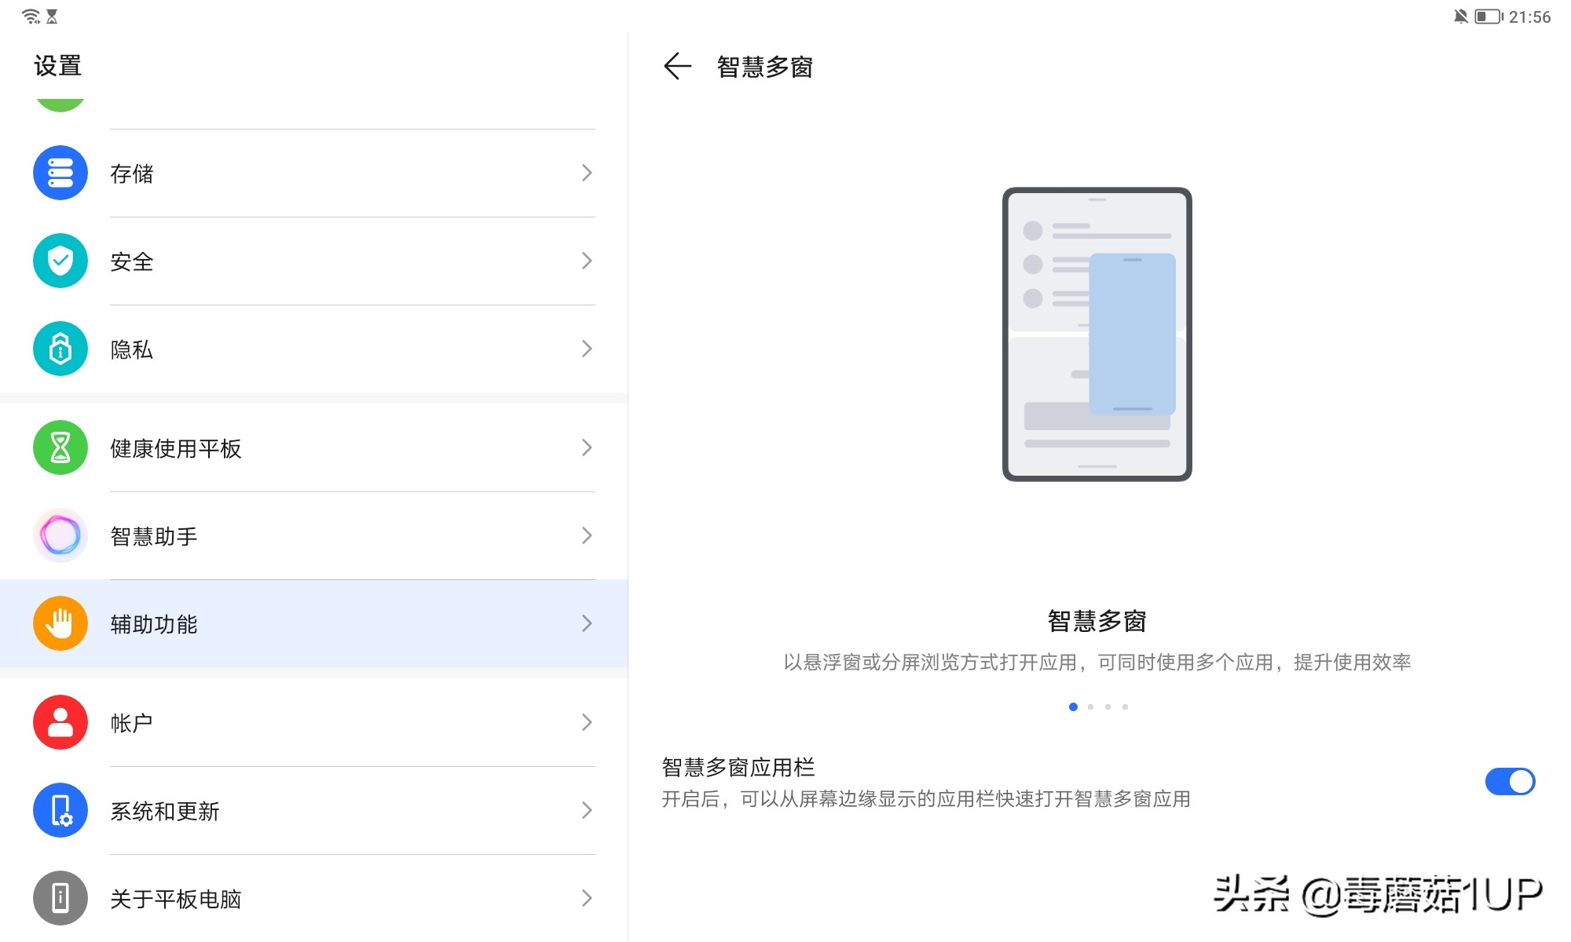Click the 隐私 privacy icon
The height and width of the screenshot is (942, 1571).
[60, 349]
